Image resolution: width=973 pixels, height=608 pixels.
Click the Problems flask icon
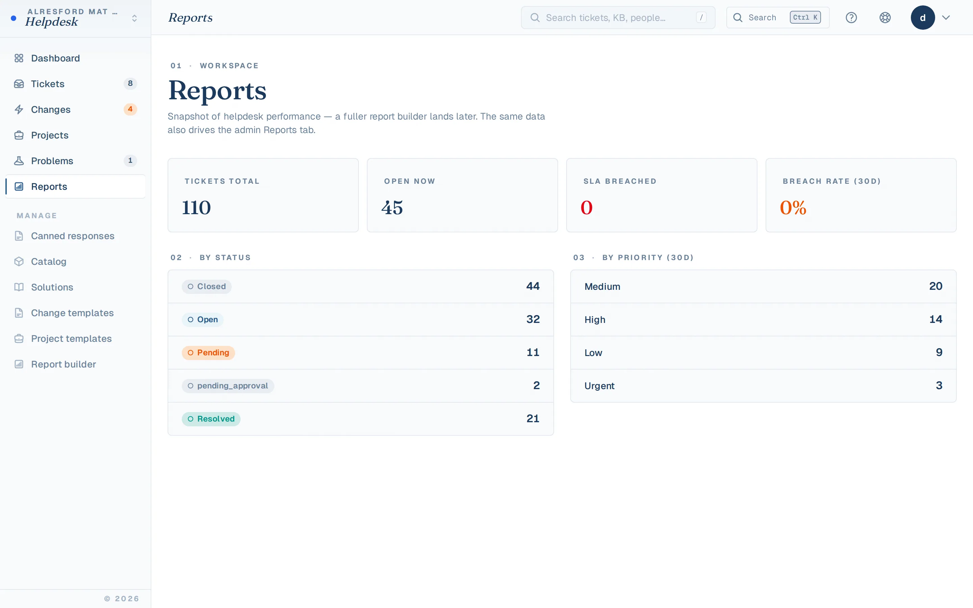tap(19, 161)
